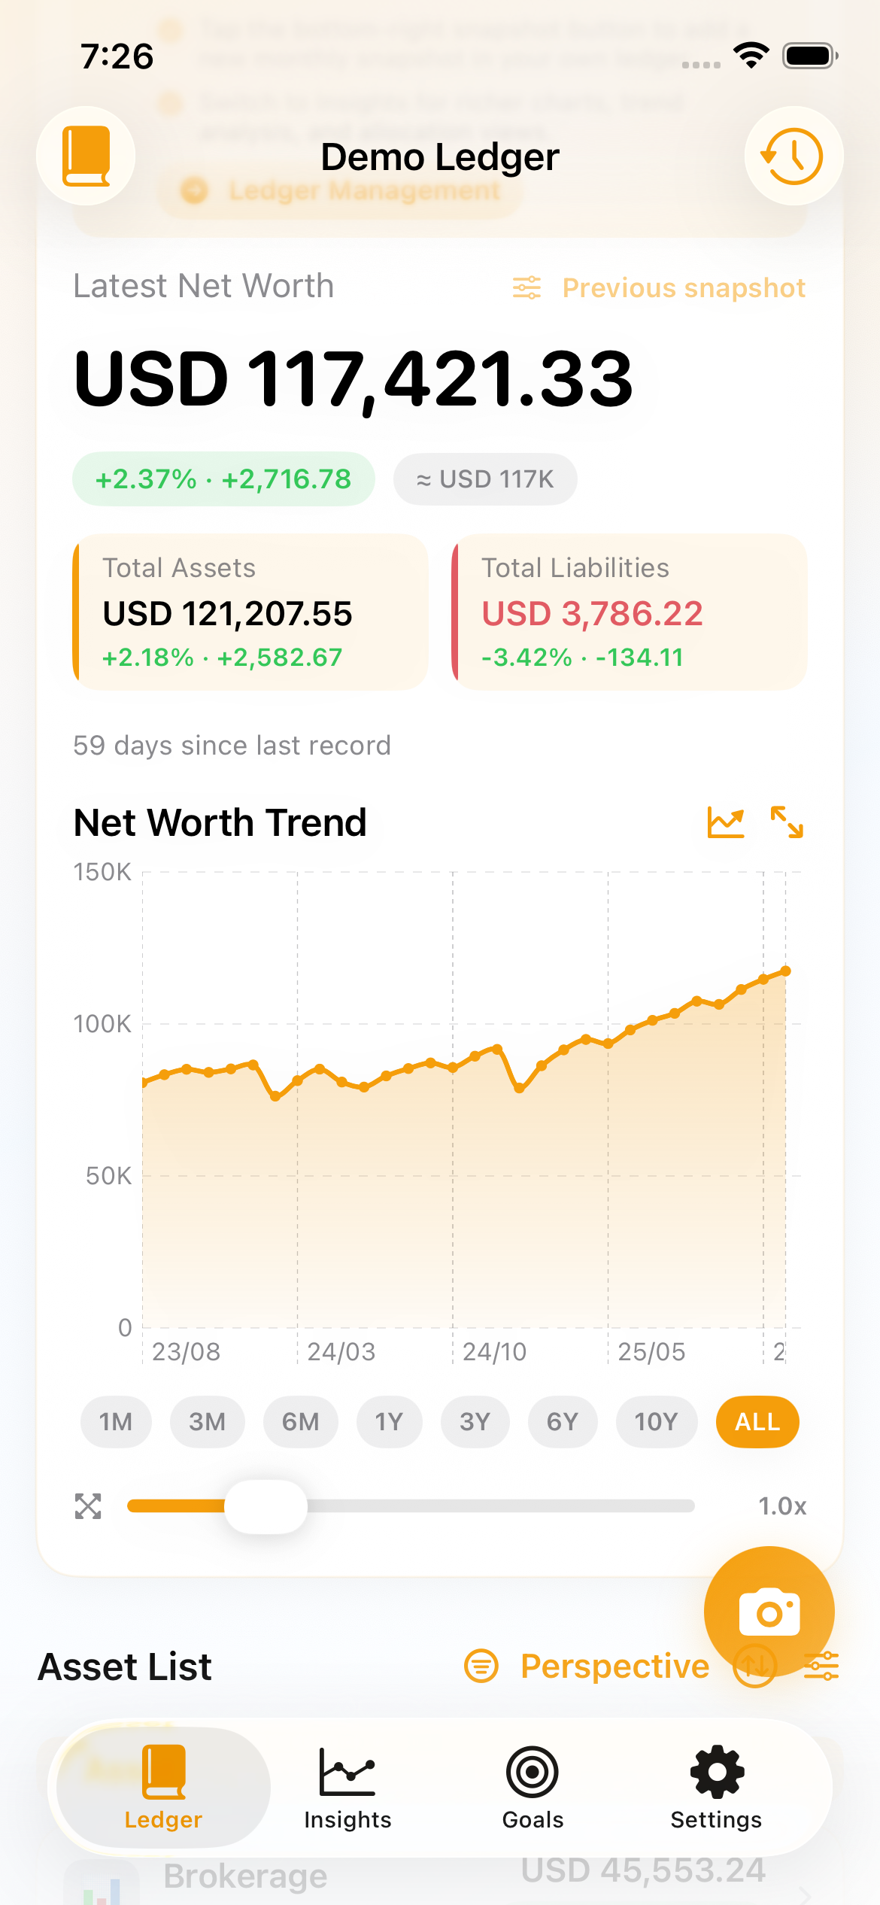
Task: Select the 1Y time range
Action: pos(389,1422)
